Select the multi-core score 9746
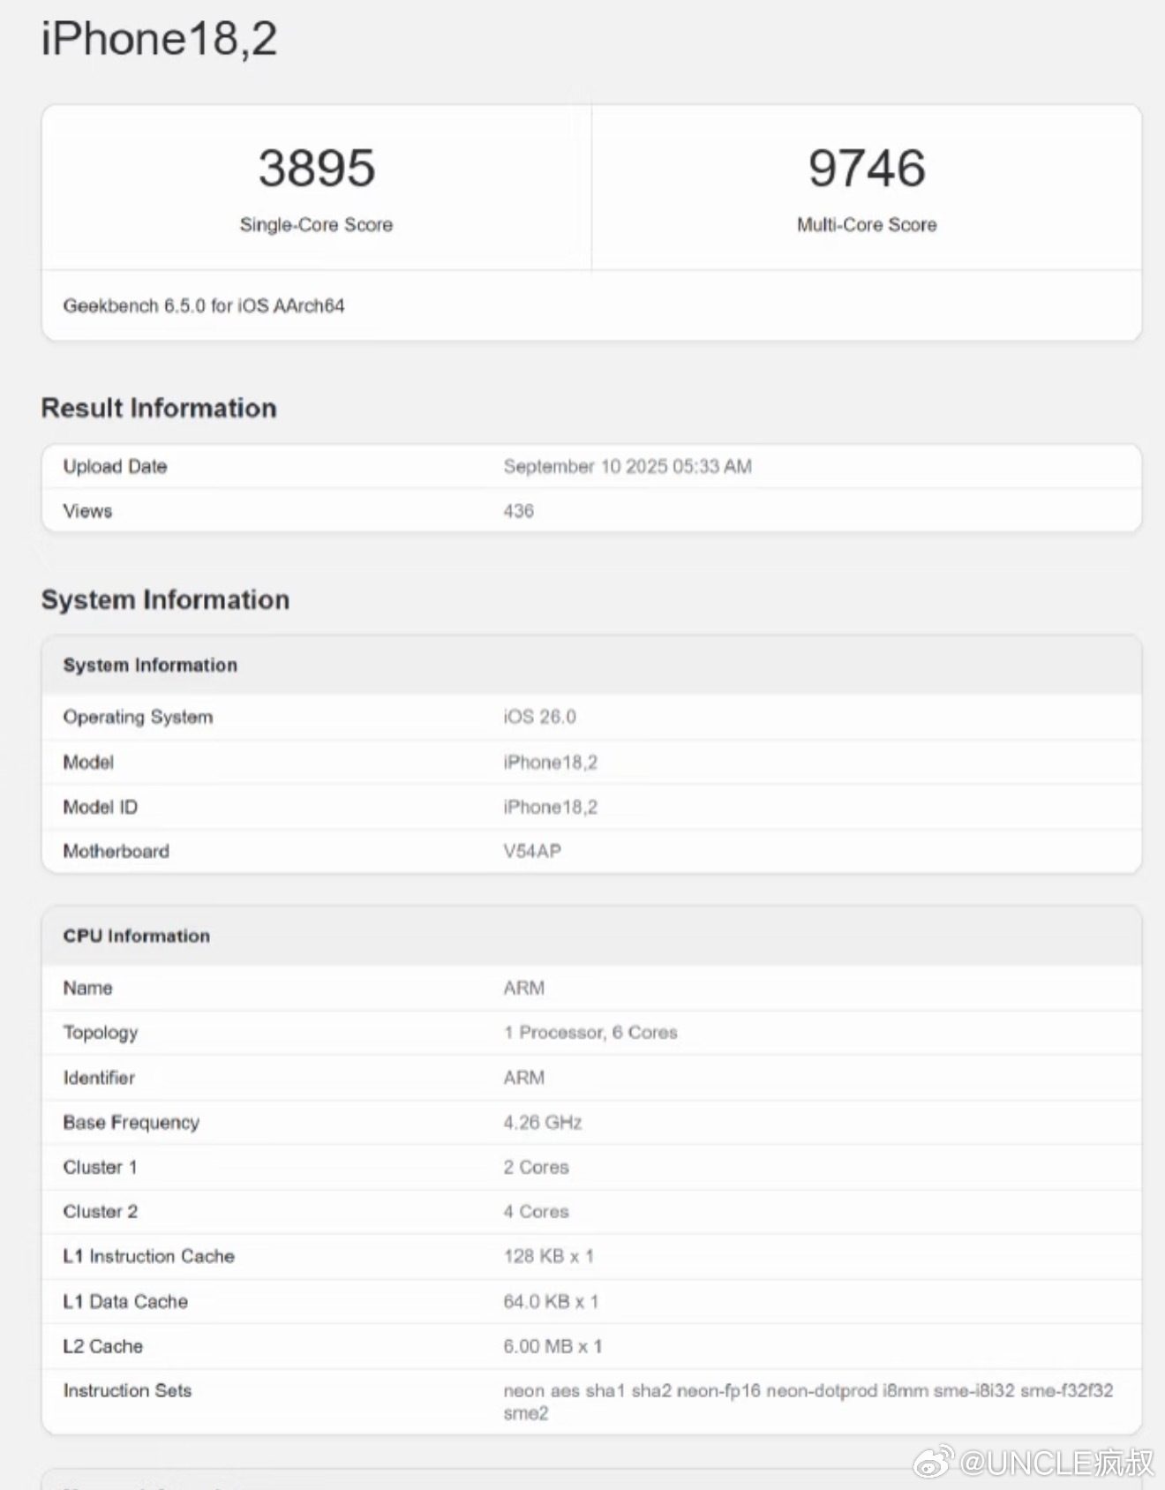This screenshot has height=1490, width=1165. click(x=867, y=168)
